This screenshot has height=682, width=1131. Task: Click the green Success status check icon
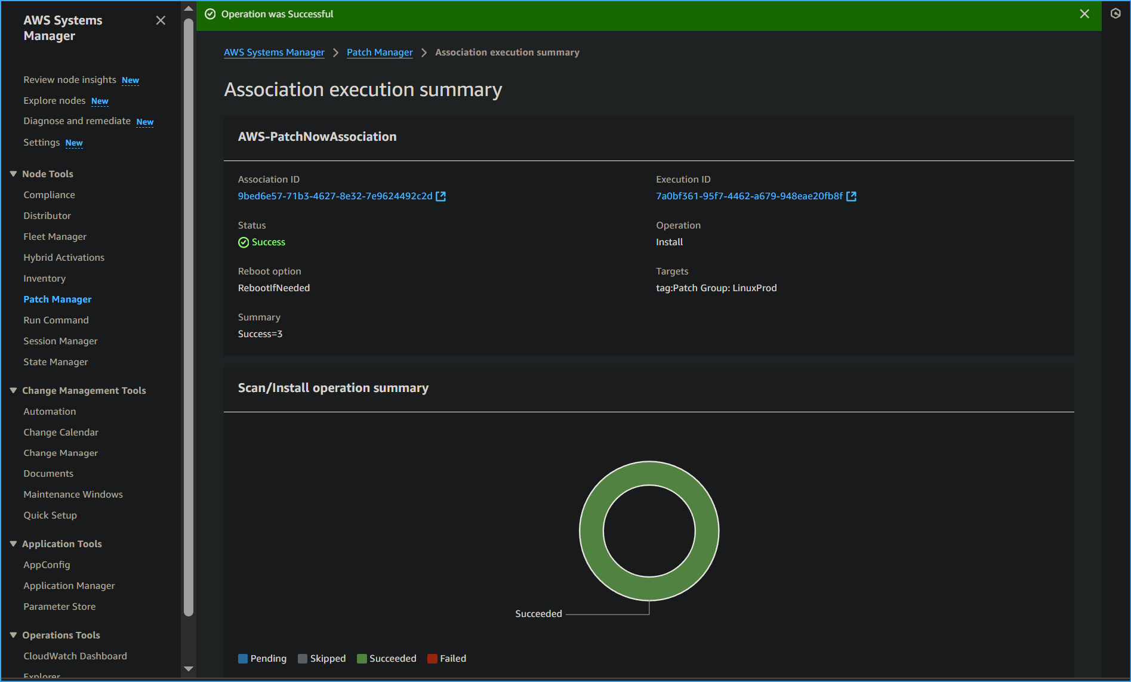[x=244, y=242]
